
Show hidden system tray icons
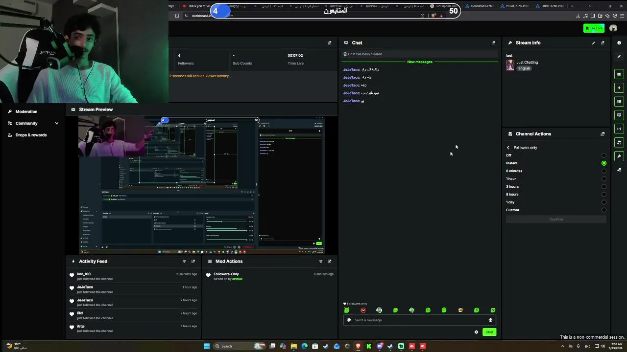(x=562, y=347)
